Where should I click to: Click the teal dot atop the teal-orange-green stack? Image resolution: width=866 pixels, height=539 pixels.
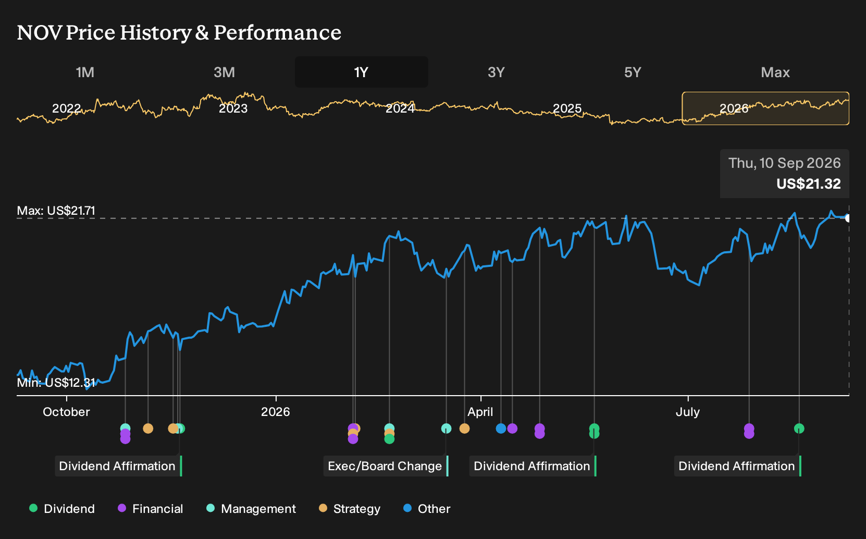click(x=389, y=428)
